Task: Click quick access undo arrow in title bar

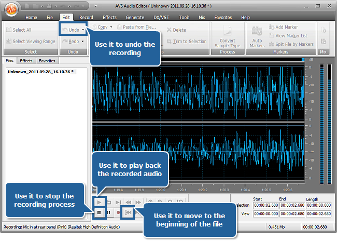Action: [x=63, y=6]
